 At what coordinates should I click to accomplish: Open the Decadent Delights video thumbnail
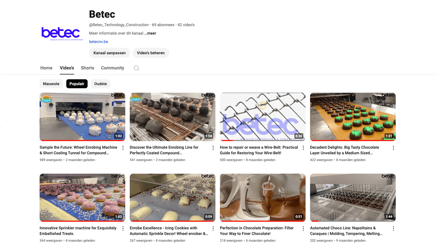(353, 117)
